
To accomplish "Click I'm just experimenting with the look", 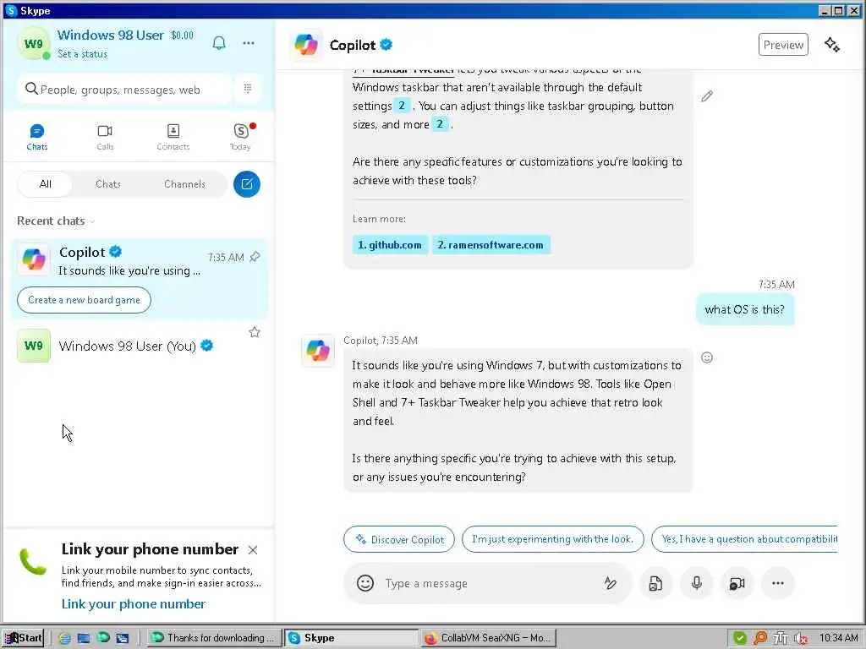I will tap(552, 539).
